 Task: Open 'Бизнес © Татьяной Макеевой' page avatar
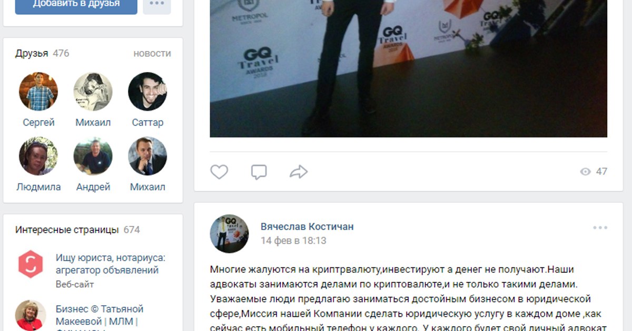[x=31, y=315]
